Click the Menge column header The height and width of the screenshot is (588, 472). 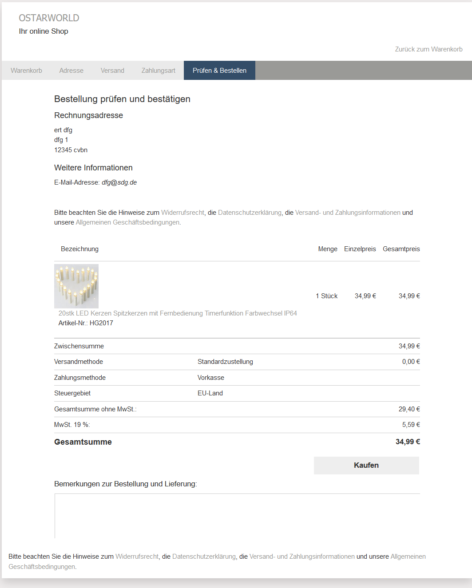click(328, 249)
